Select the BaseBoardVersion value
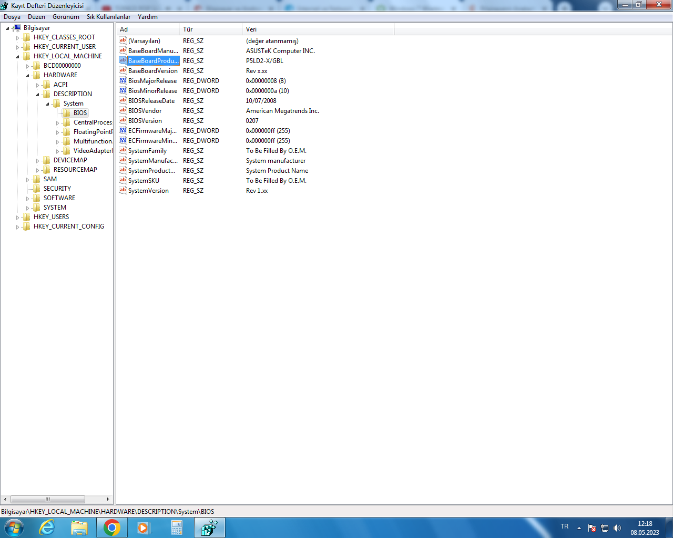The height and width of the screenshot is (538, 673). click(x=153, y=71)
